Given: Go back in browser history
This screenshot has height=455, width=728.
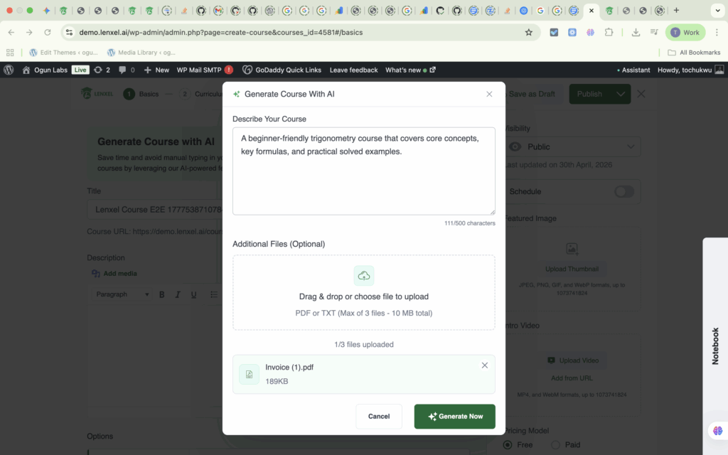Looking at the screenshot, I should pyautogui.click(x=11, y=33).
